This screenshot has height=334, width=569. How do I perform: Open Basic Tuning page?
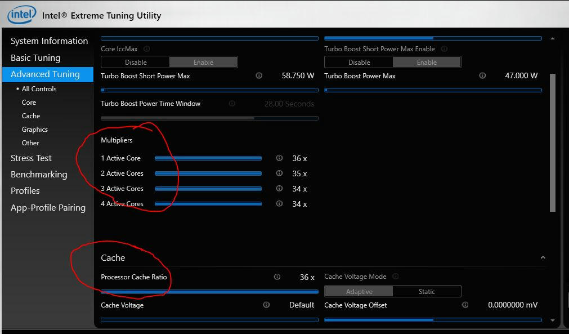tap(35, 57)
